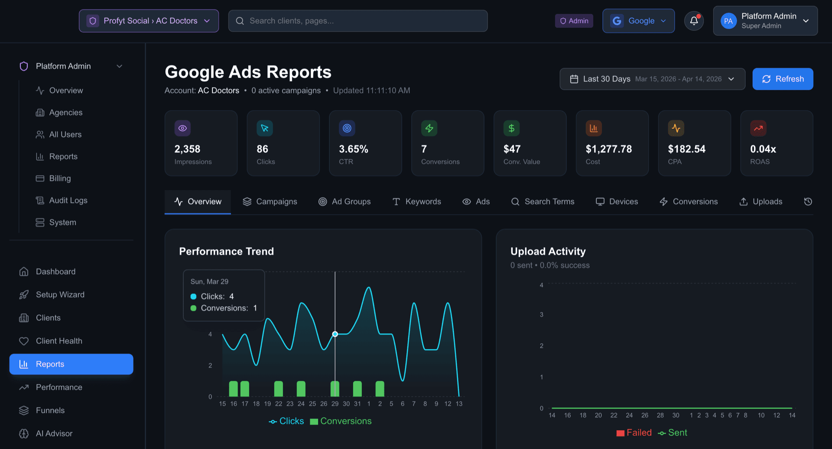Click the Audit Logs scroll icon
Viewport: 832px width, 449px height.
click(x=40, y=200)
